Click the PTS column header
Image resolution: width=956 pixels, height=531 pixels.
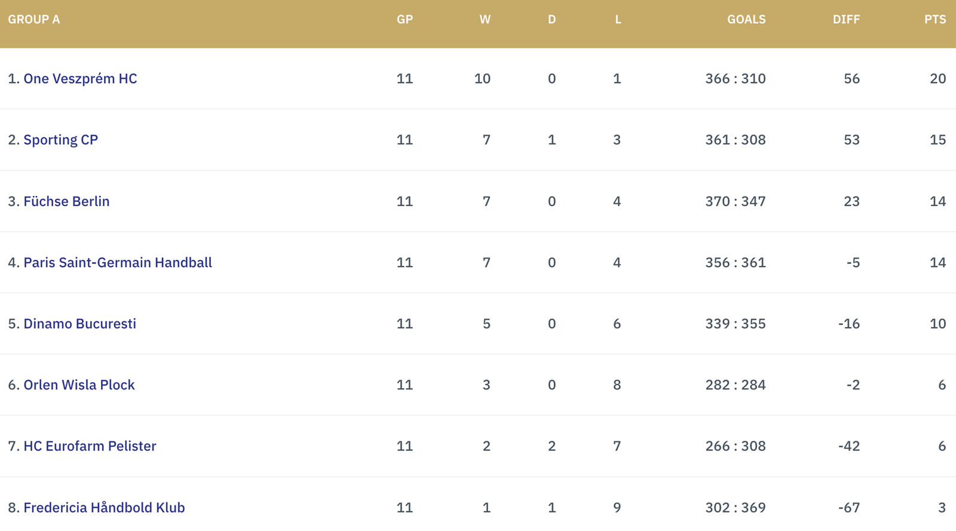[x=935, y=19]
